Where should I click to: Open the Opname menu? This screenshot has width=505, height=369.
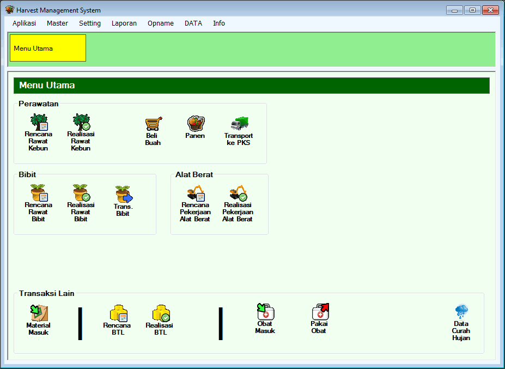pos(160,23)
